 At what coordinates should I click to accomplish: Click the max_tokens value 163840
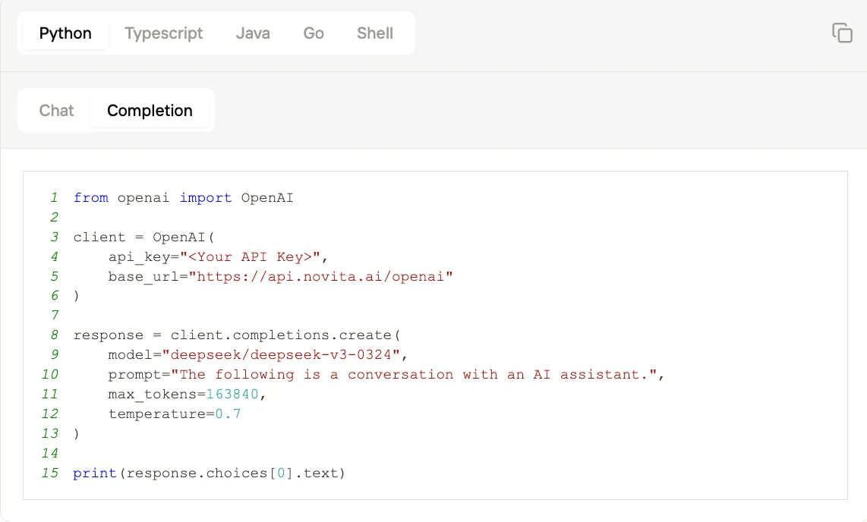(232, 395)
